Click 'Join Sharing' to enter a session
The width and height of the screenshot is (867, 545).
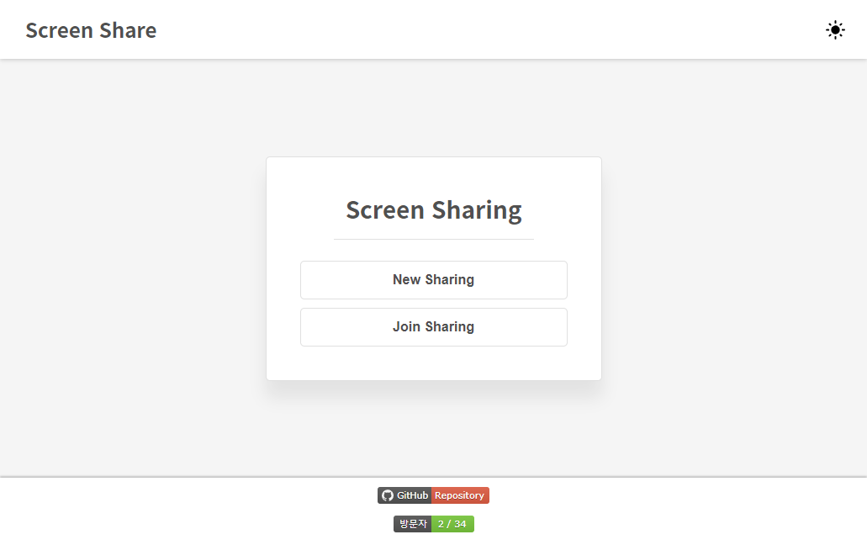(433, 326)
